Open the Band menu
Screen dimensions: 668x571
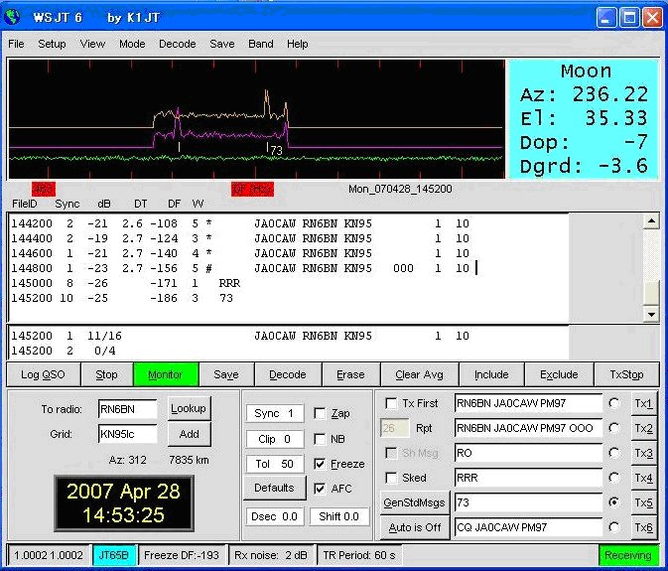pyautogui.click(x=261, y=44)
